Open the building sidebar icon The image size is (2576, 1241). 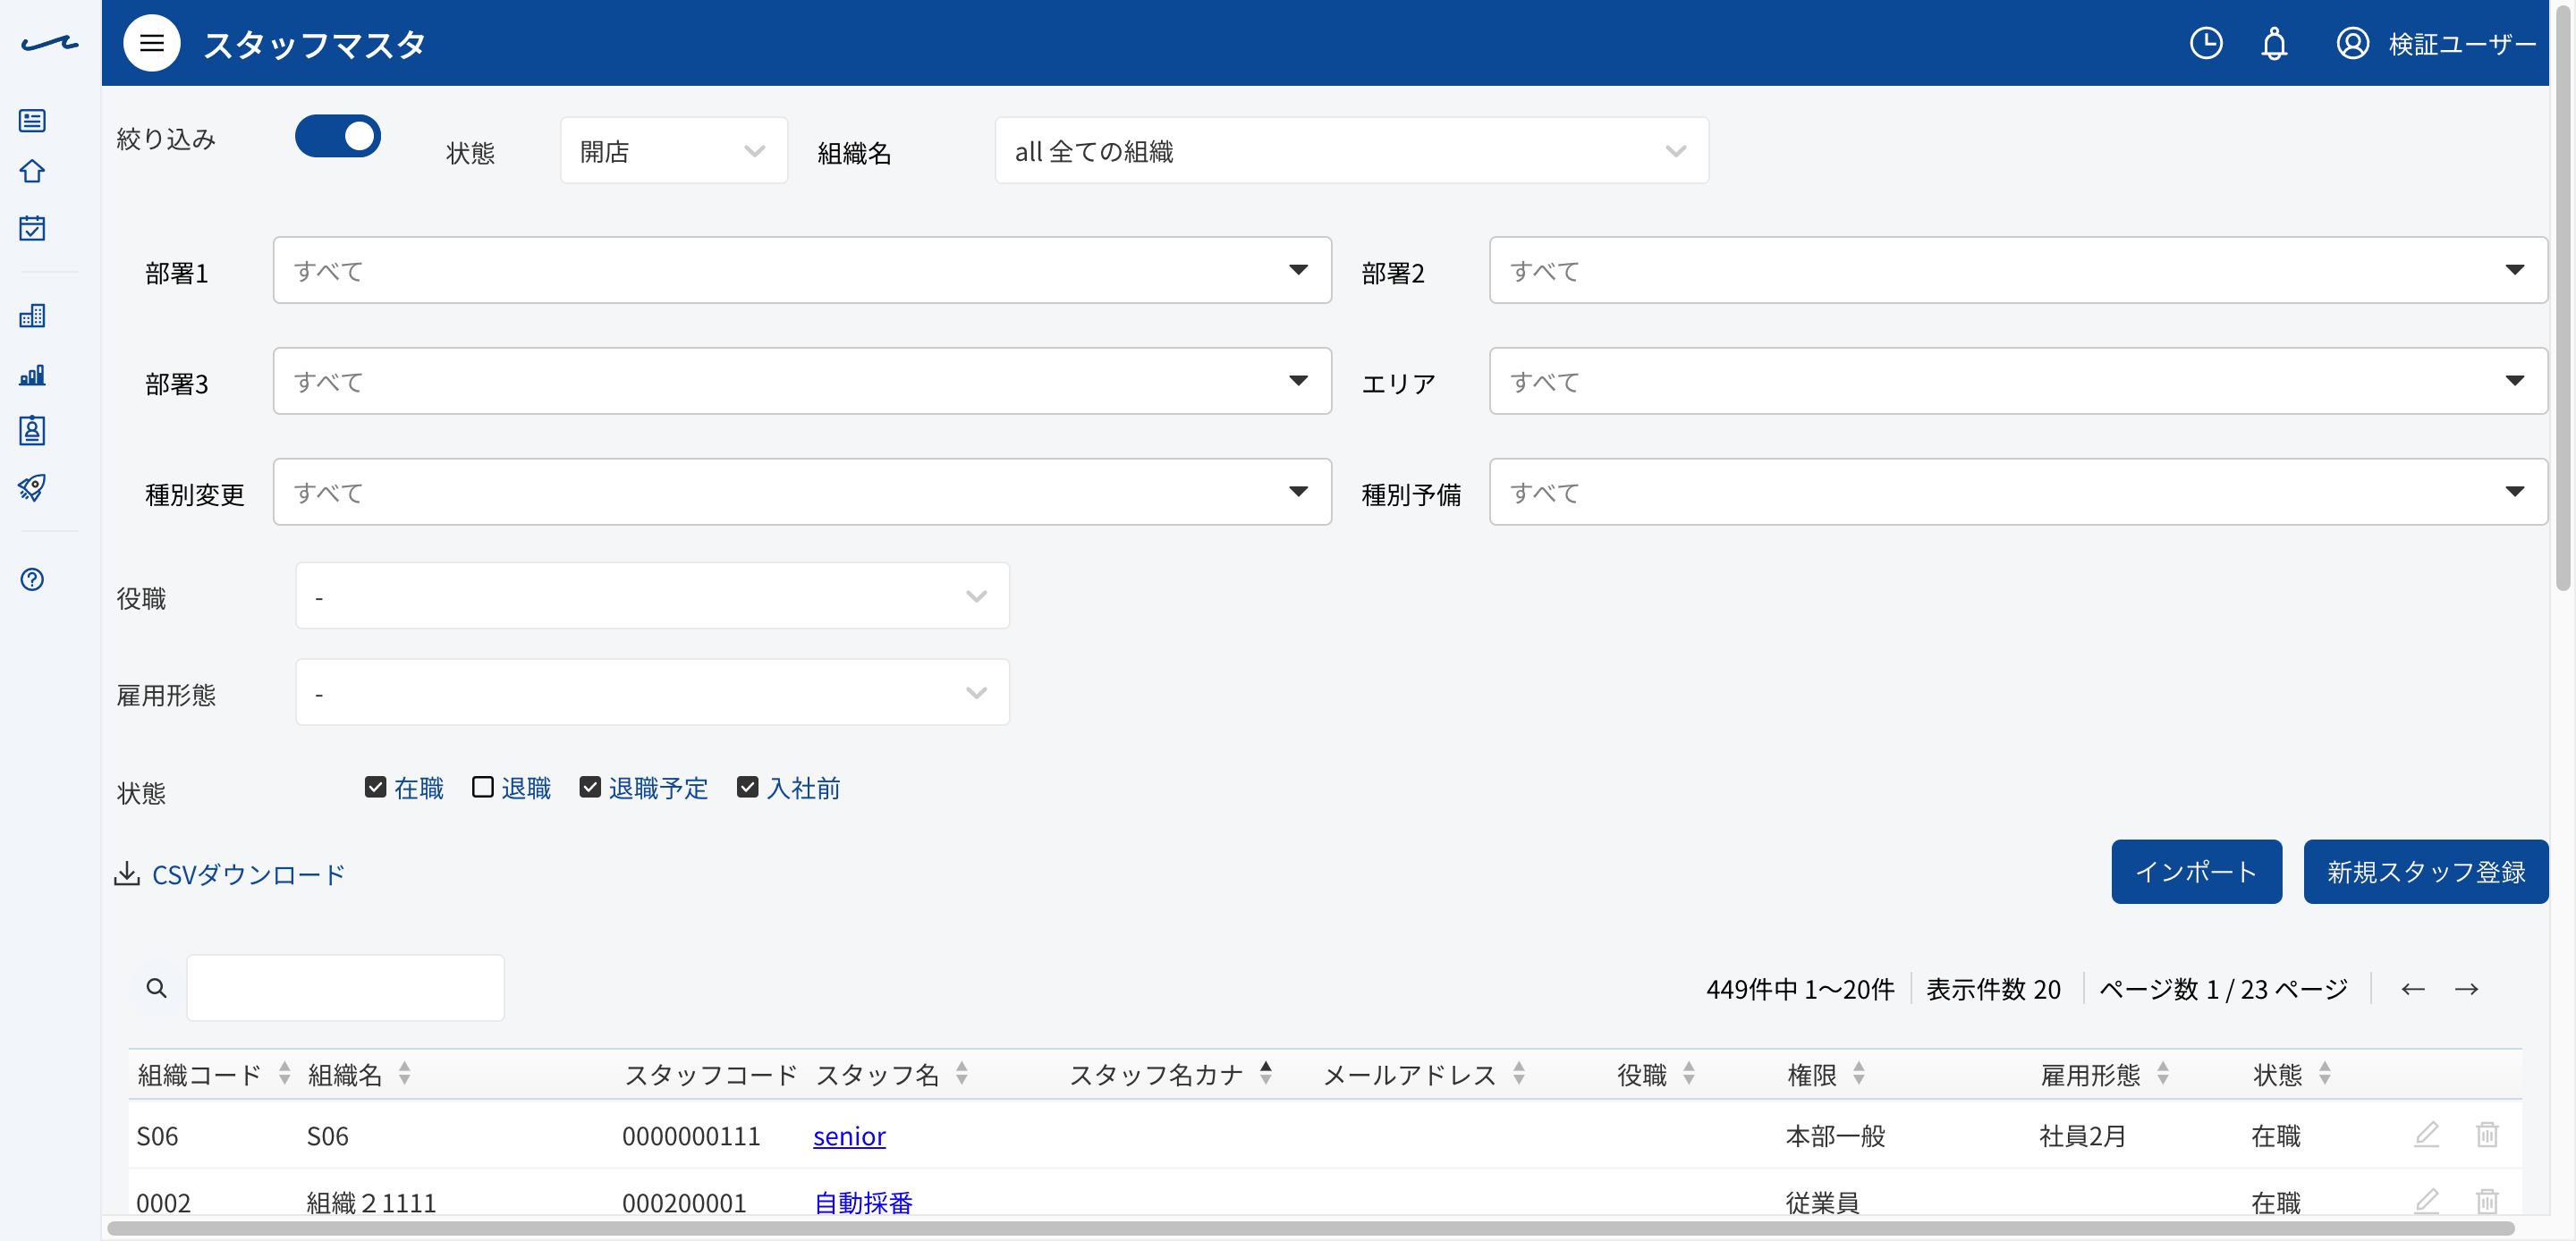click(32, 316)
